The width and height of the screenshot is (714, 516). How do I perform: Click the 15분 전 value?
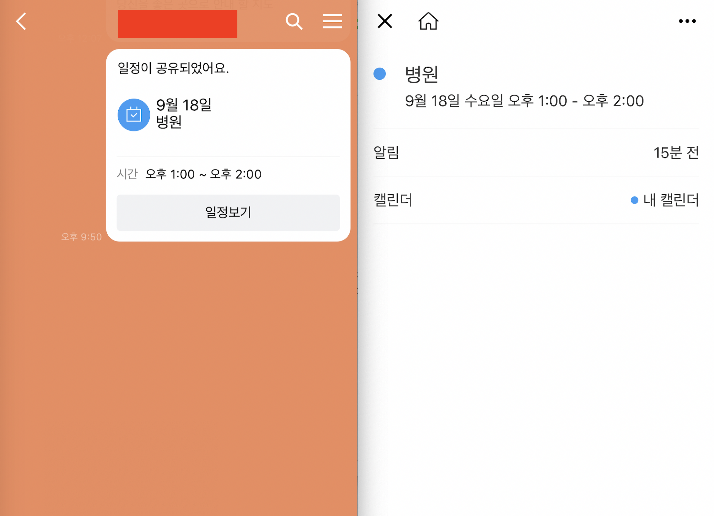pos(676,152)
